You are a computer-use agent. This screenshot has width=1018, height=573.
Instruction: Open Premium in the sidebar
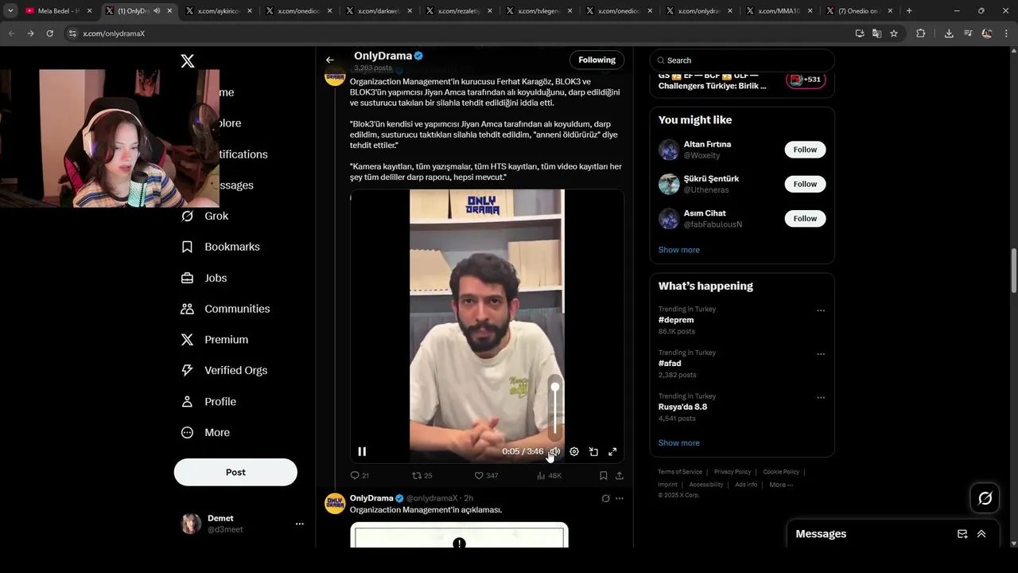tap(215, 340)
